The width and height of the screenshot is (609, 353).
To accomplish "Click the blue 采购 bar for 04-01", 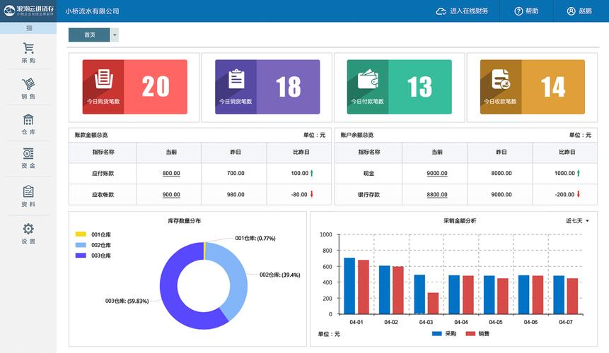I will point(349,286).
